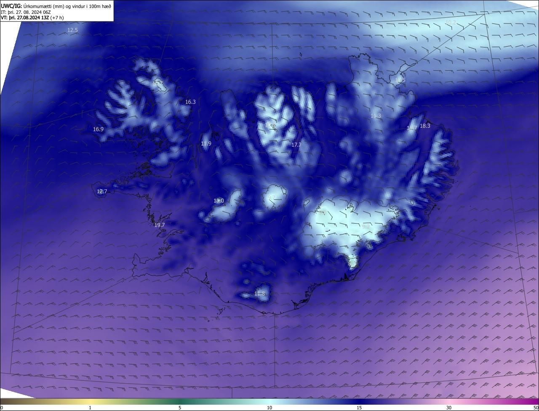The image size is (539, 411).
Task: Click the 19.7 value label
Action: (x=160, y=225)
